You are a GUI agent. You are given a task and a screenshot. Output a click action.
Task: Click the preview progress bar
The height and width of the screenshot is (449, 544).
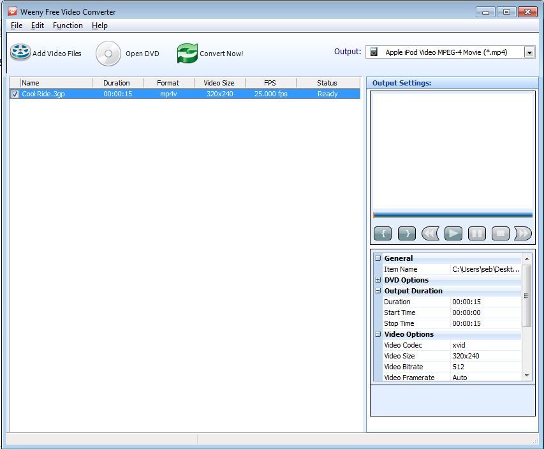pos(453,215)
